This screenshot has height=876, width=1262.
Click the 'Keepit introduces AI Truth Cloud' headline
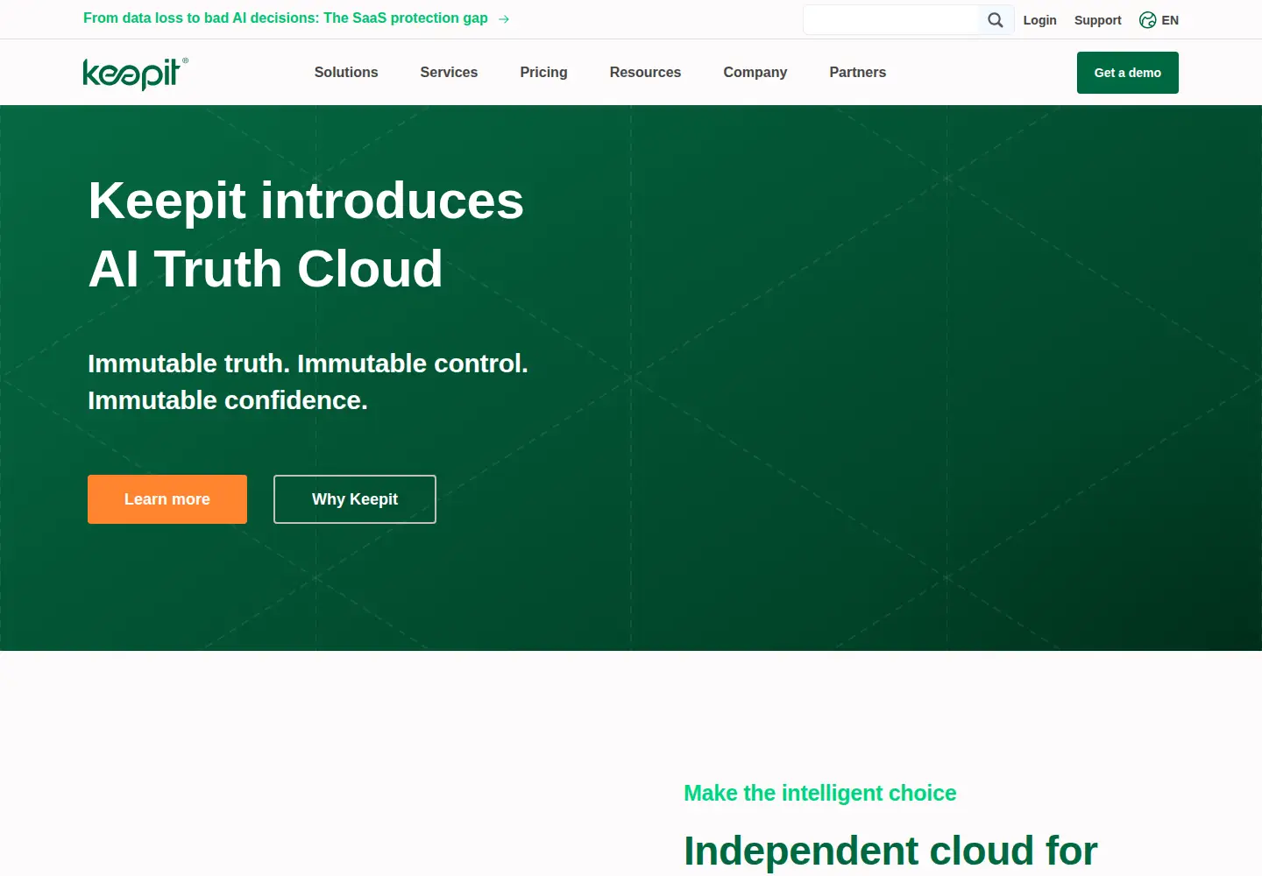[306, 235]
